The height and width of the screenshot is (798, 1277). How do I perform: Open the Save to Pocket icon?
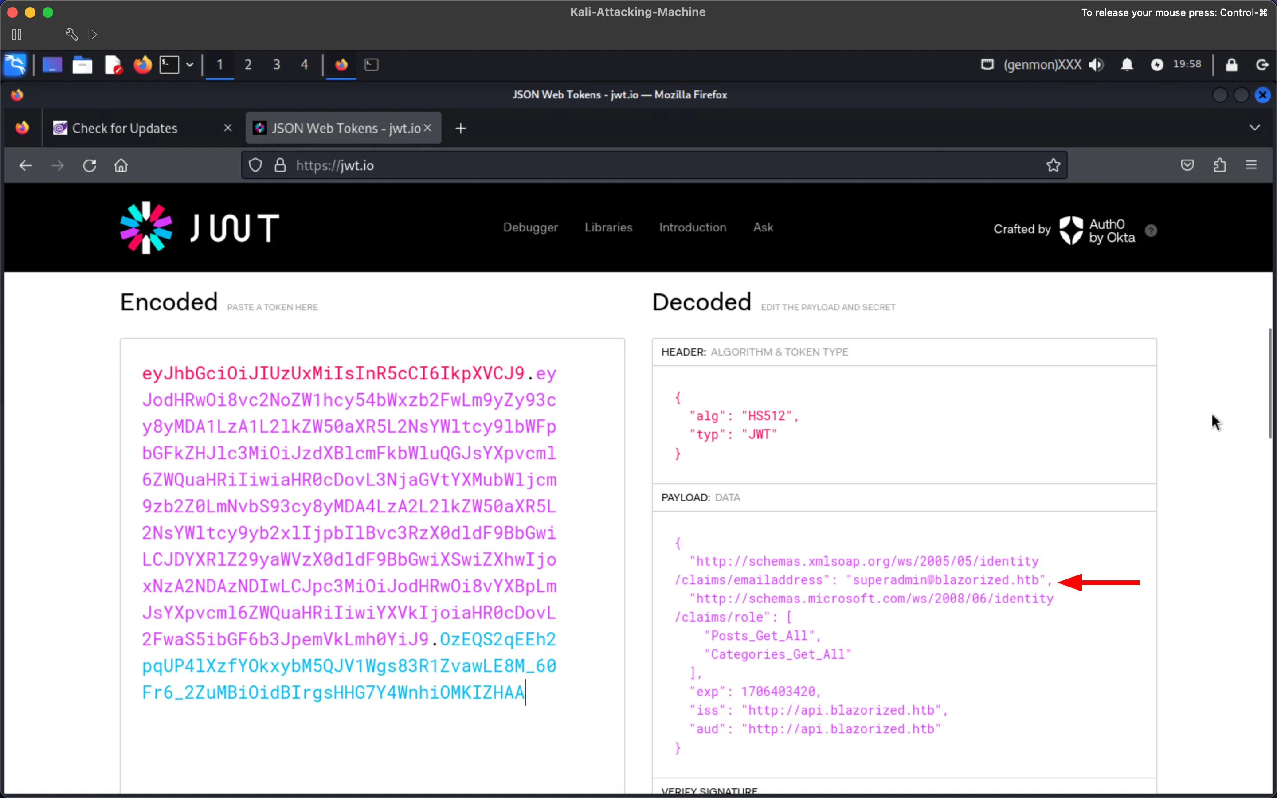point(1187,165)
